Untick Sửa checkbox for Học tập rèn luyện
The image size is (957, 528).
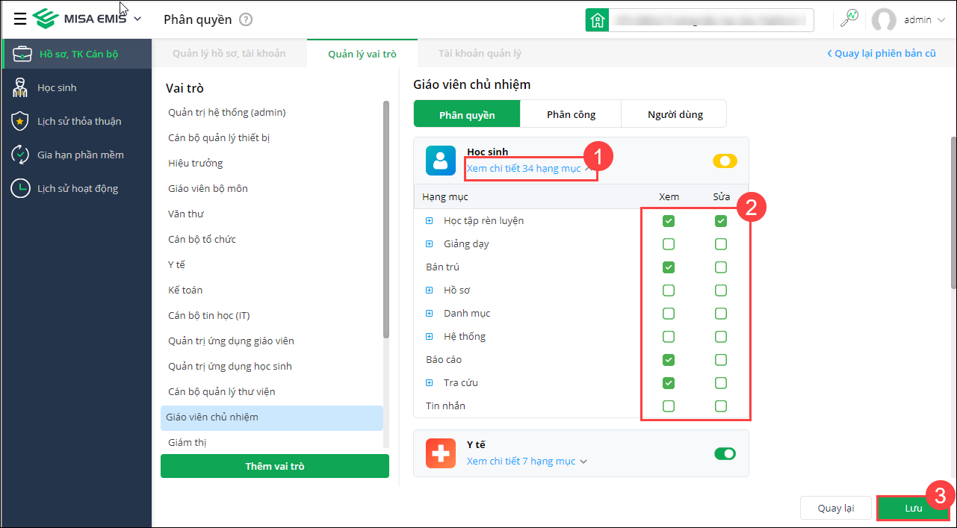coord(720,221)
